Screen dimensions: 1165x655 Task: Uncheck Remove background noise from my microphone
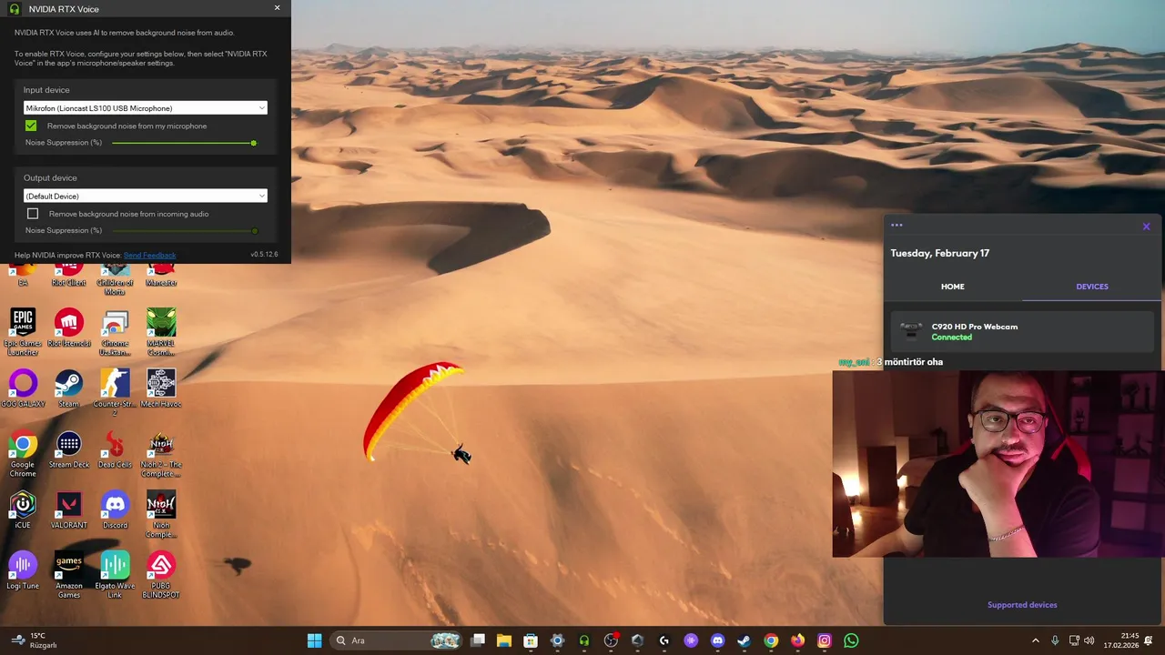click(31, 126)
